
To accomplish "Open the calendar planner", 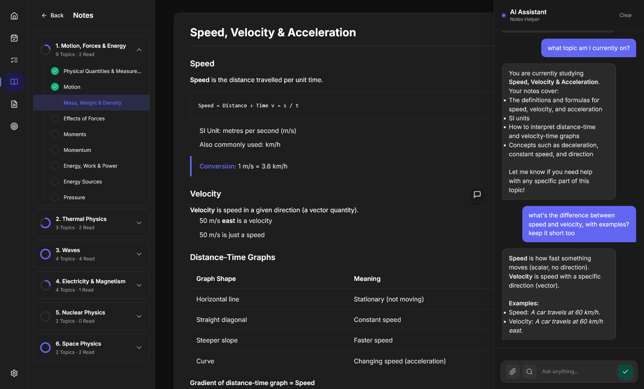I will pos(14,38).
